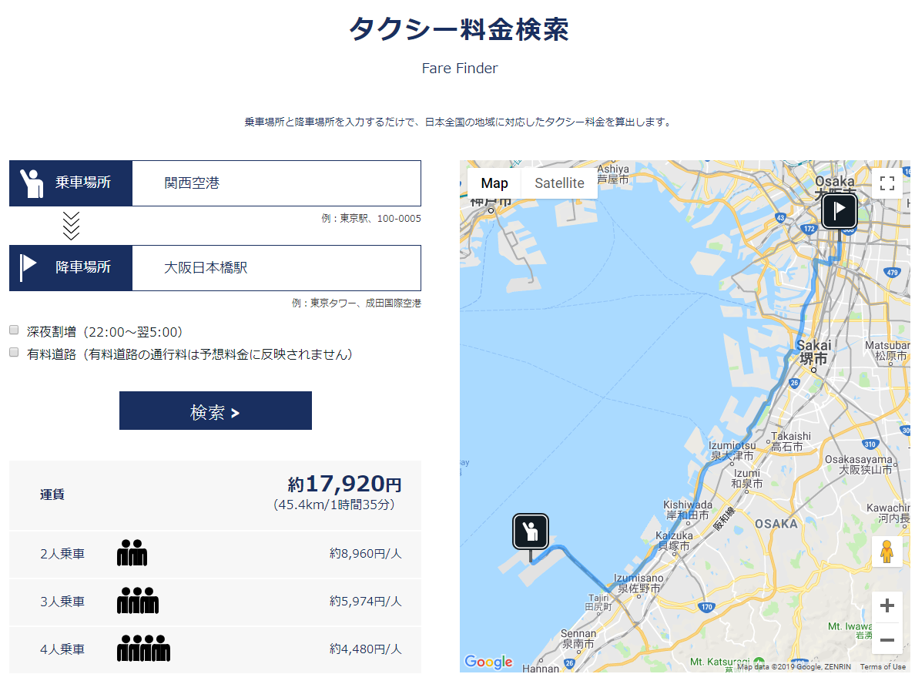Screen dimensions: 915x674
Task: Click the Fare Finder subtitle
Action: (460, 69)
